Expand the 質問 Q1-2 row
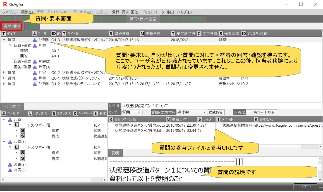 (x=4, y=84)
